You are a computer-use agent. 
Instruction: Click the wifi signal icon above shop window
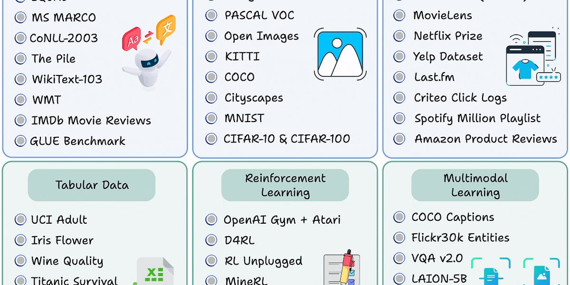click(x=517, y=38)
